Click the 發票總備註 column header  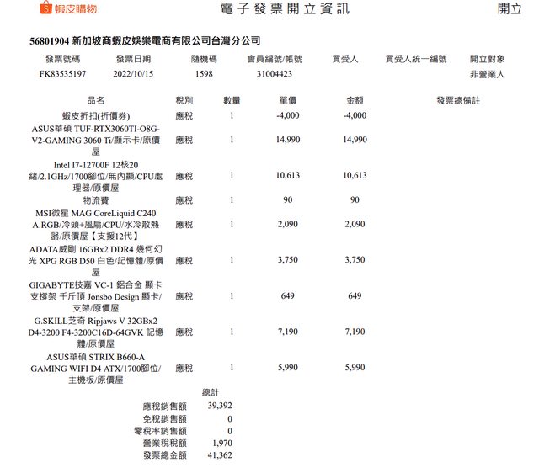[458, 100]
